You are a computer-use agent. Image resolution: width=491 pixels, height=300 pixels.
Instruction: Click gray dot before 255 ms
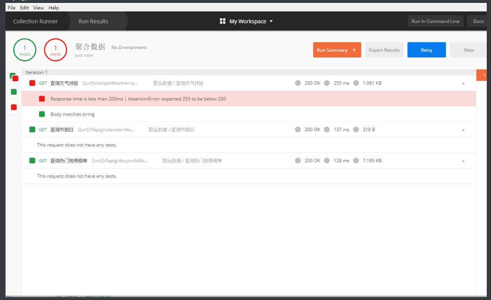tap(327, 83)
